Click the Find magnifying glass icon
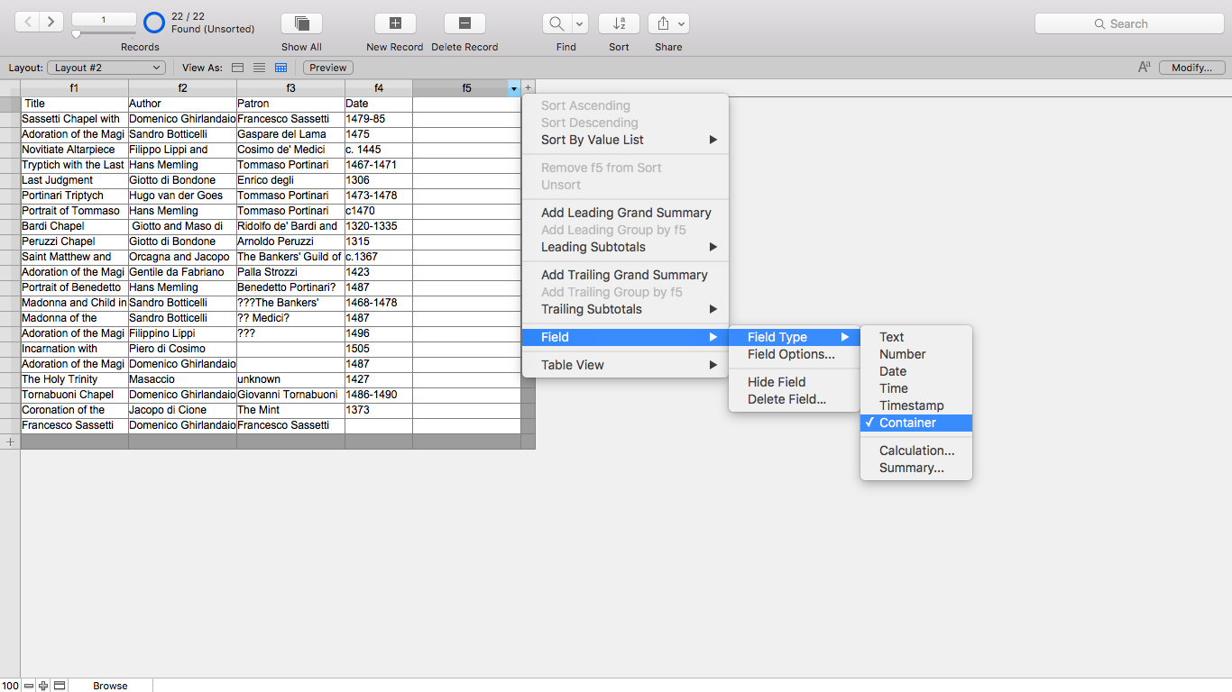Viewport: 1232px width, 692px height. pos(557,23)
